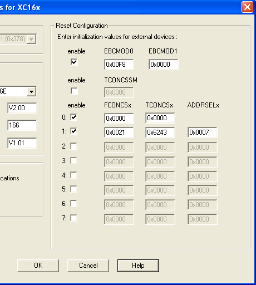Click the V1.01 version field
Screen dimensions: 256x285
[x=22, y=143]
